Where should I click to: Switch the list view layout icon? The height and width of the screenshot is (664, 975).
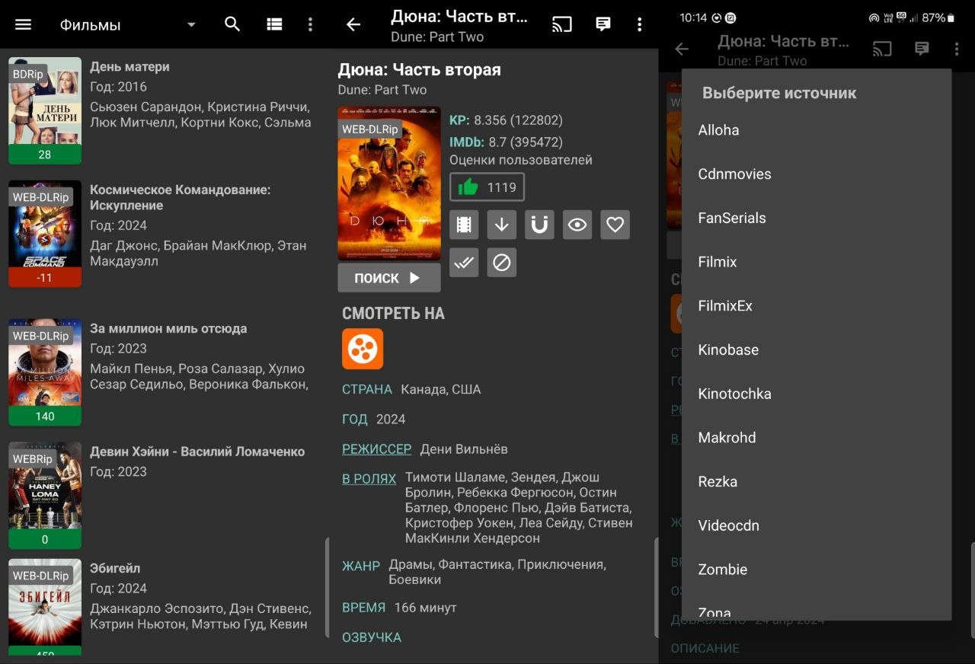[274, 24]
